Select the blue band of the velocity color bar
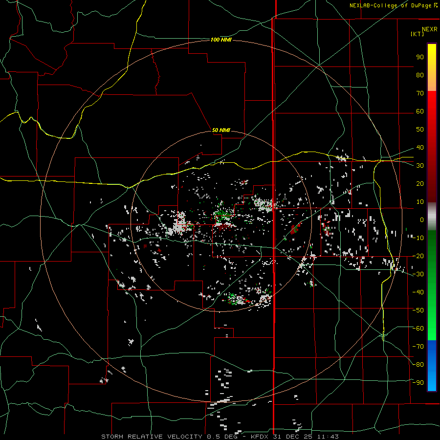Viewport: 440px width, 440px height. (x=432, y=365)
